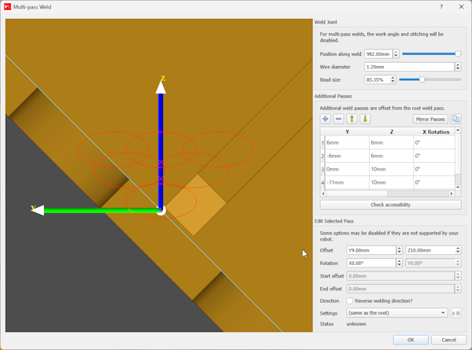This screenshot has width=472, height=350.
Task: Click the help question mark in title bar
Action: (x=441, y=6)
